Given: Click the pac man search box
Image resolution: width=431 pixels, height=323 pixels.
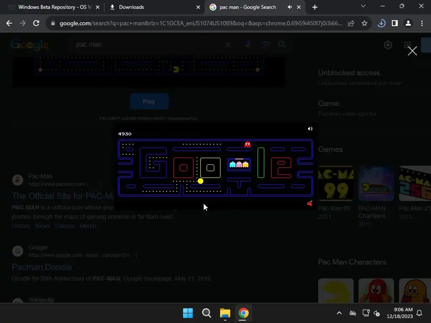Looking at the screenshot, I should click(x=149, y=45).
